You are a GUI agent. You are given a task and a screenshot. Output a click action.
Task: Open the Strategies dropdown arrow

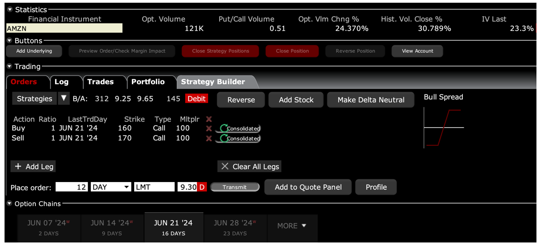[63, 98]
